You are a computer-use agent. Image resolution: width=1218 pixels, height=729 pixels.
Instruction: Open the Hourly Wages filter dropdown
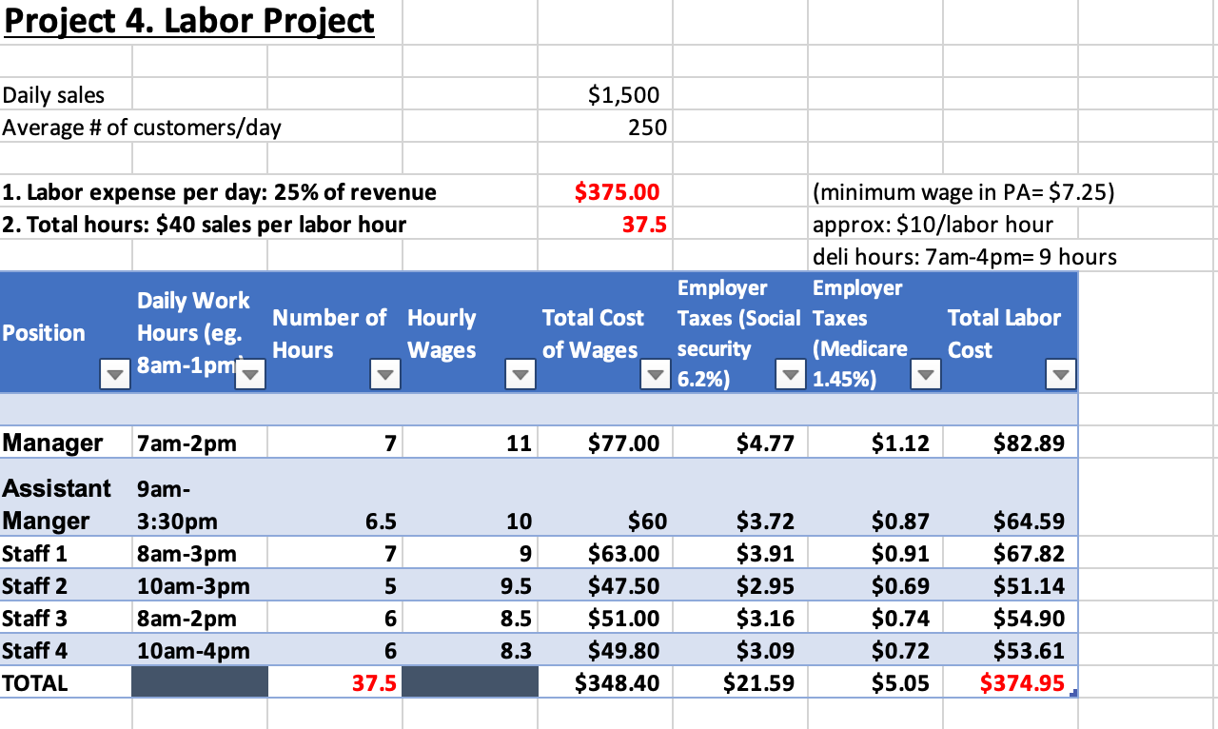[520, 374]
